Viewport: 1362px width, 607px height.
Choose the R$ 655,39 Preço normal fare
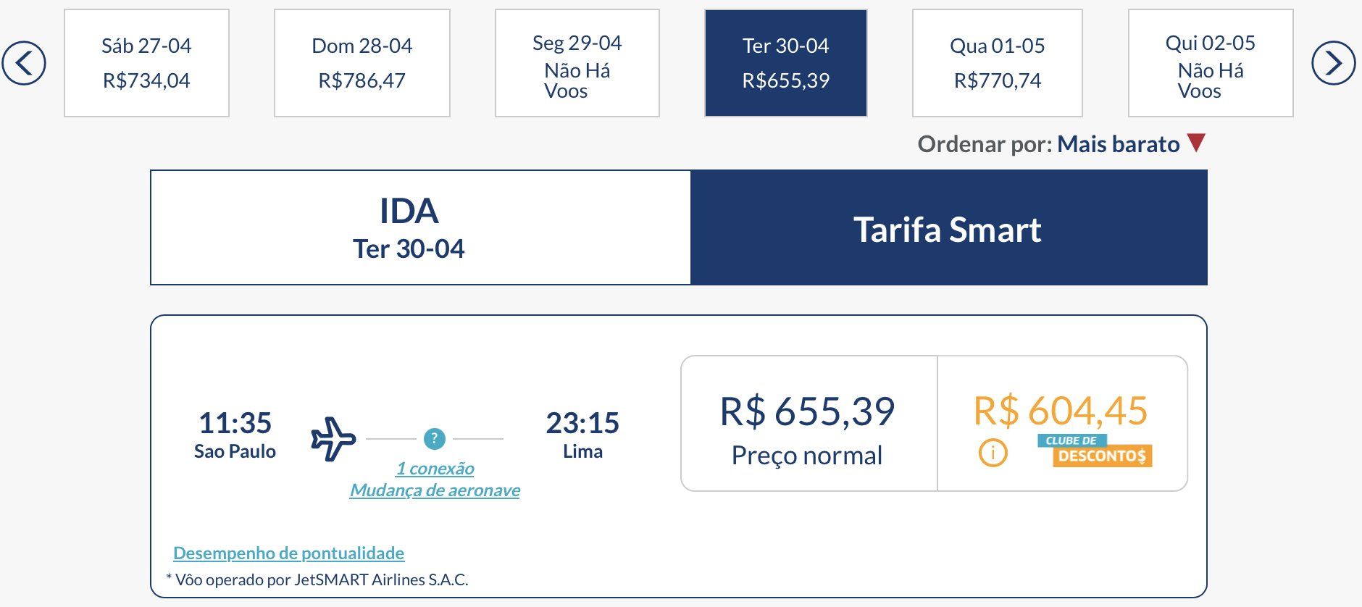point(808,424)
